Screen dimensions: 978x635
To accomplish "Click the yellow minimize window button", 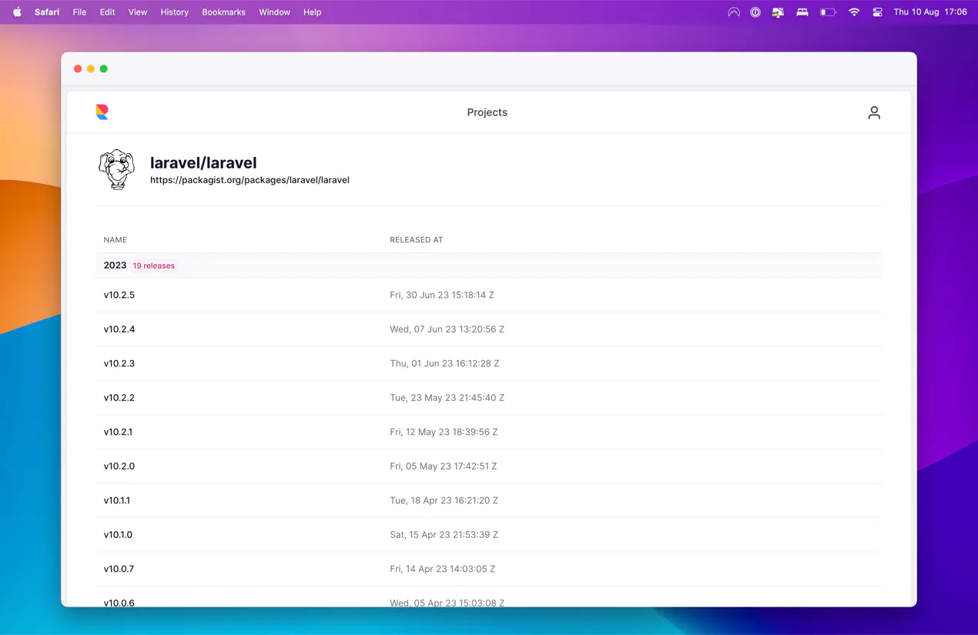I will [91, 69].
